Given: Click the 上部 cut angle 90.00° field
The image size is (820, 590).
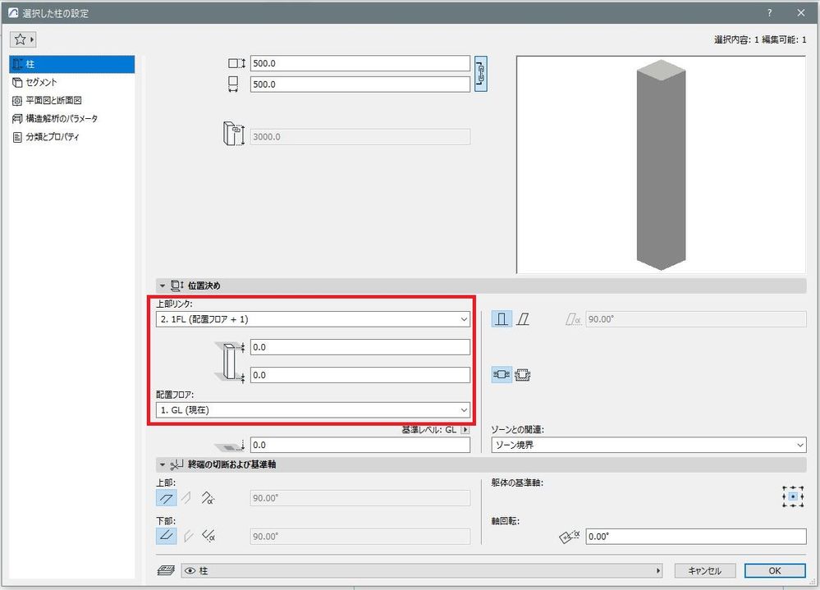Looking at the screenshot, I should [x=360, y=498].
